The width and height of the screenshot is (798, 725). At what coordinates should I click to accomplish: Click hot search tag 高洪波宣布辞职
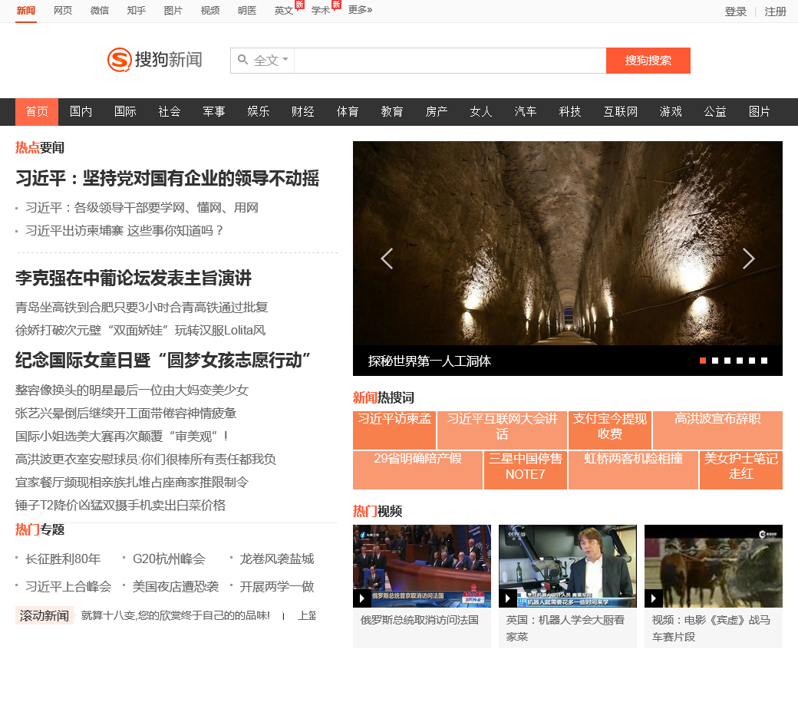click(717, 430)
